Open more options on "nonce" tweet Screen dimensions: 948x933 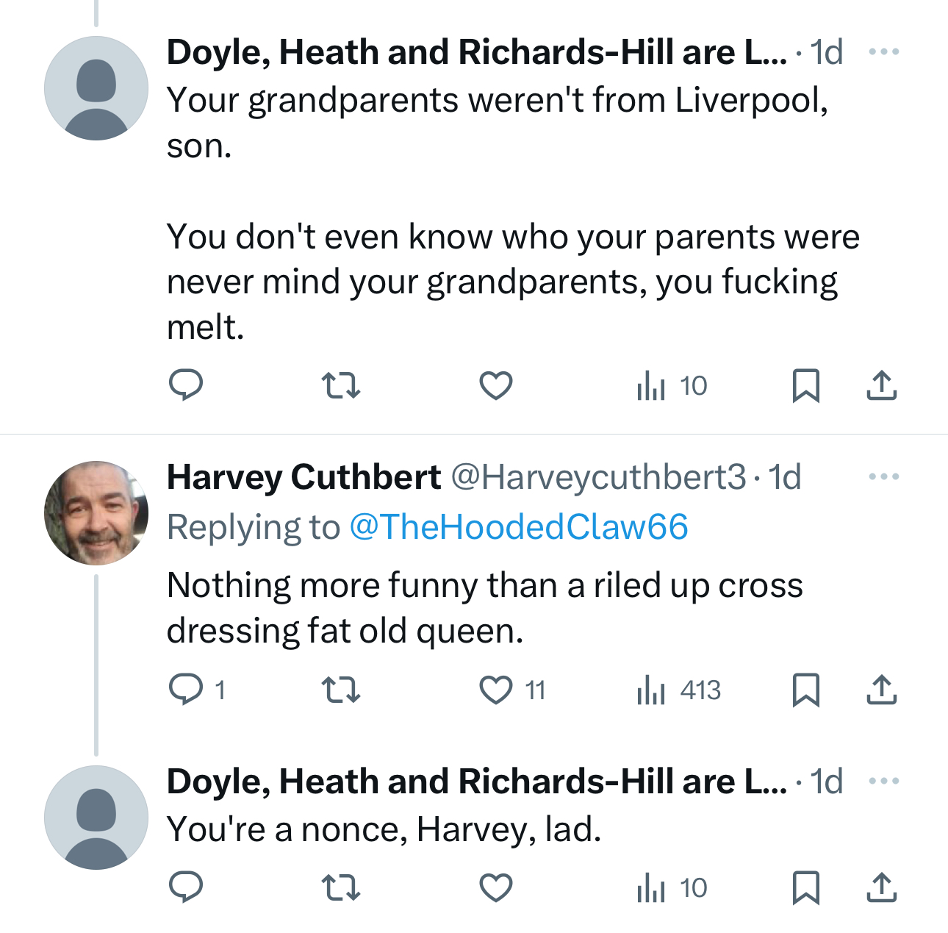tap(883, 781)
